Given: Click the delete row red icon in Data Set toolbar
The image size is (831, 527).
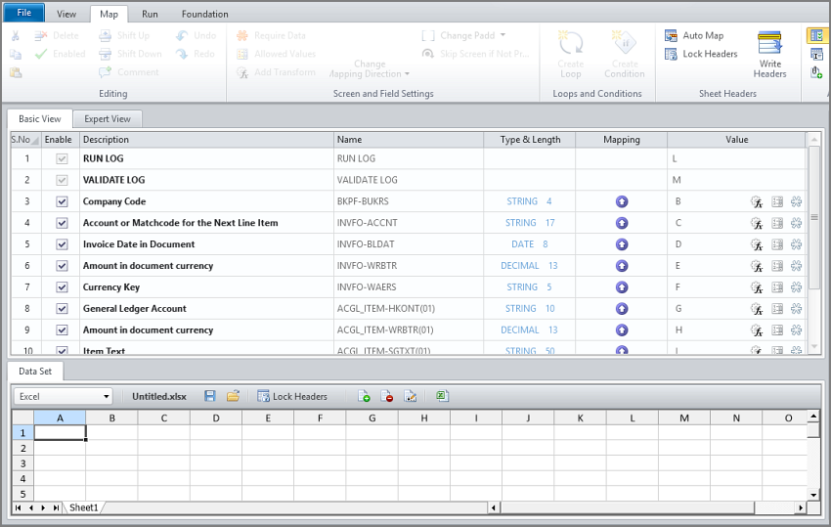Looking at the screenshot, I should click(387, 396).
